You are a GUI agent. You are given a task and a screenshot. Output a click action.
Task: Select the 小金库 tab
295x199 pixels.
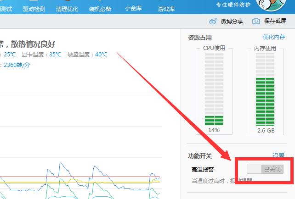[x=133, y=8]
